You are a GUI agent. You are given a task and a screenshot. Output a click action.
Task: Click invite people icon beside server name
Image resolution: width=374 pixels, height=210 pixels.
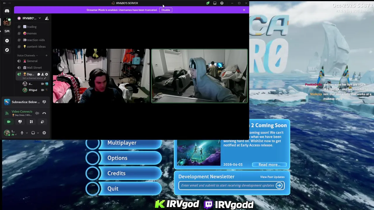tap(47, 18)
